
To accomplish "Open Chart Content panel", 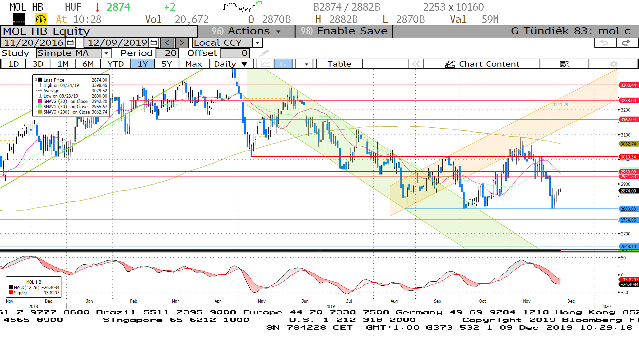I will [482, 64].
